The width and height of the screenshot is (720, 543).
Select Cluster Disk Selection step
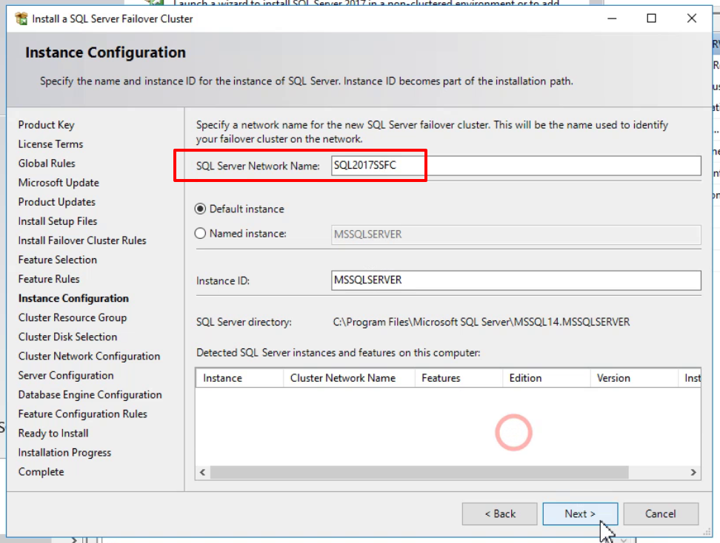[68, 337]
